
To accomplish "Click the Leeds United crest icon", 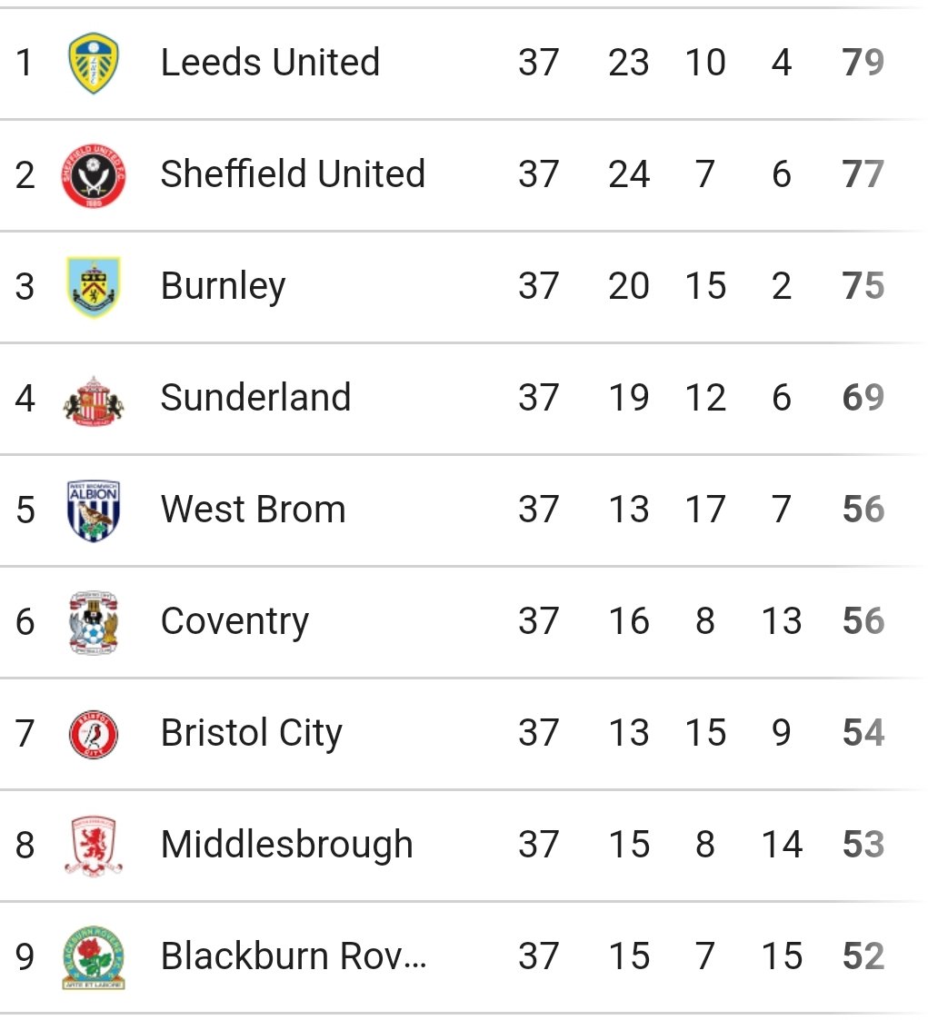I will coord(93,63).
